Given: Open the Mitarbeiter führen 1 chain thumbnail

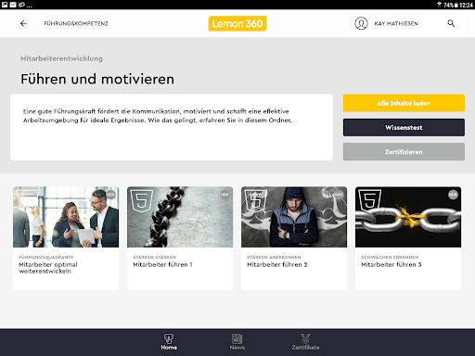Looking at the screenshot, I should point(180,217).
